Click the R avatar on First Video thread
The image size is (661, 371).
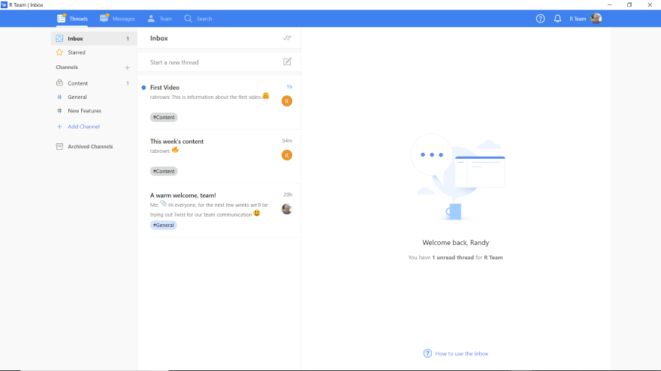(287, 101)
